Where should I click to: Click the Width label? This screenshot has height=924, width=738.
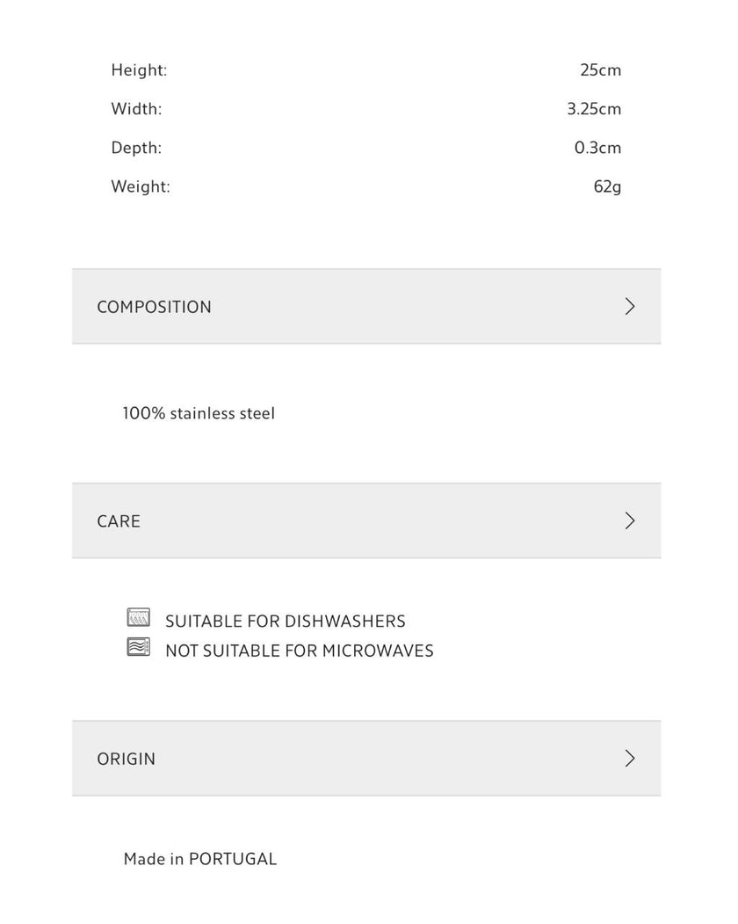point(137,109)
